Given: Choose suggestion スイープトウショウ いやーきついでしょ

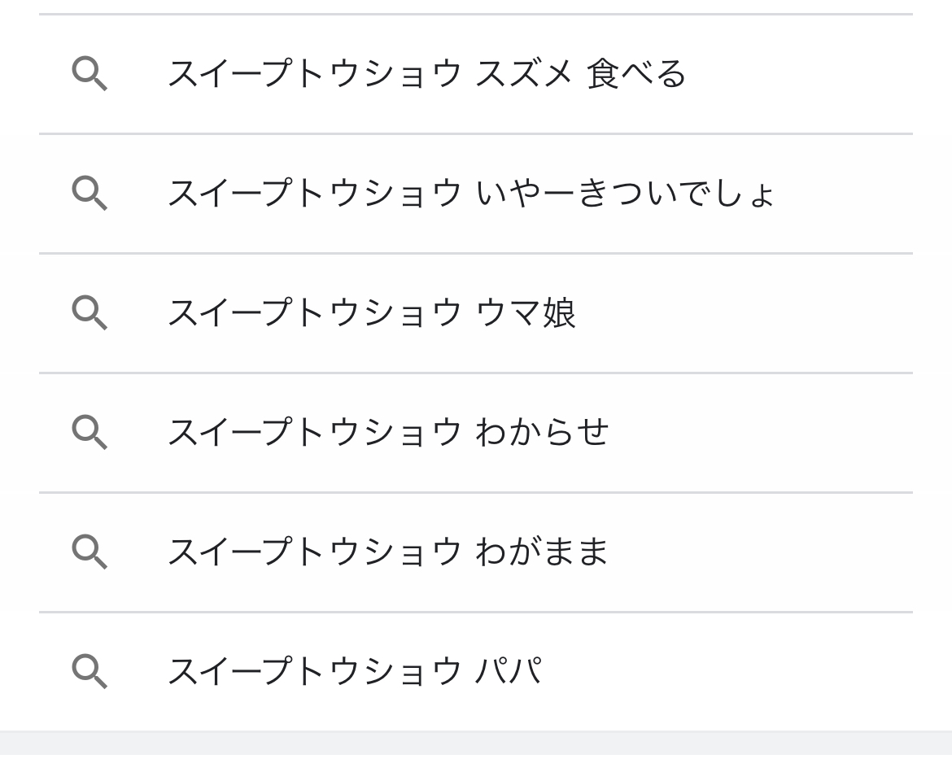Looking at the screenshot, I should tap(470, 194).
